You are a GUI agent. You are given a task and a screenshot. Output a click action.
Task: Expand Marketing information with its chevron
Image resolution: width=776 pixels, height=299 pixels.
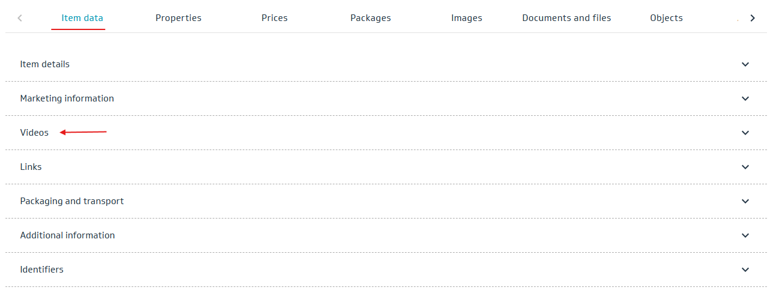coord(745,98)
